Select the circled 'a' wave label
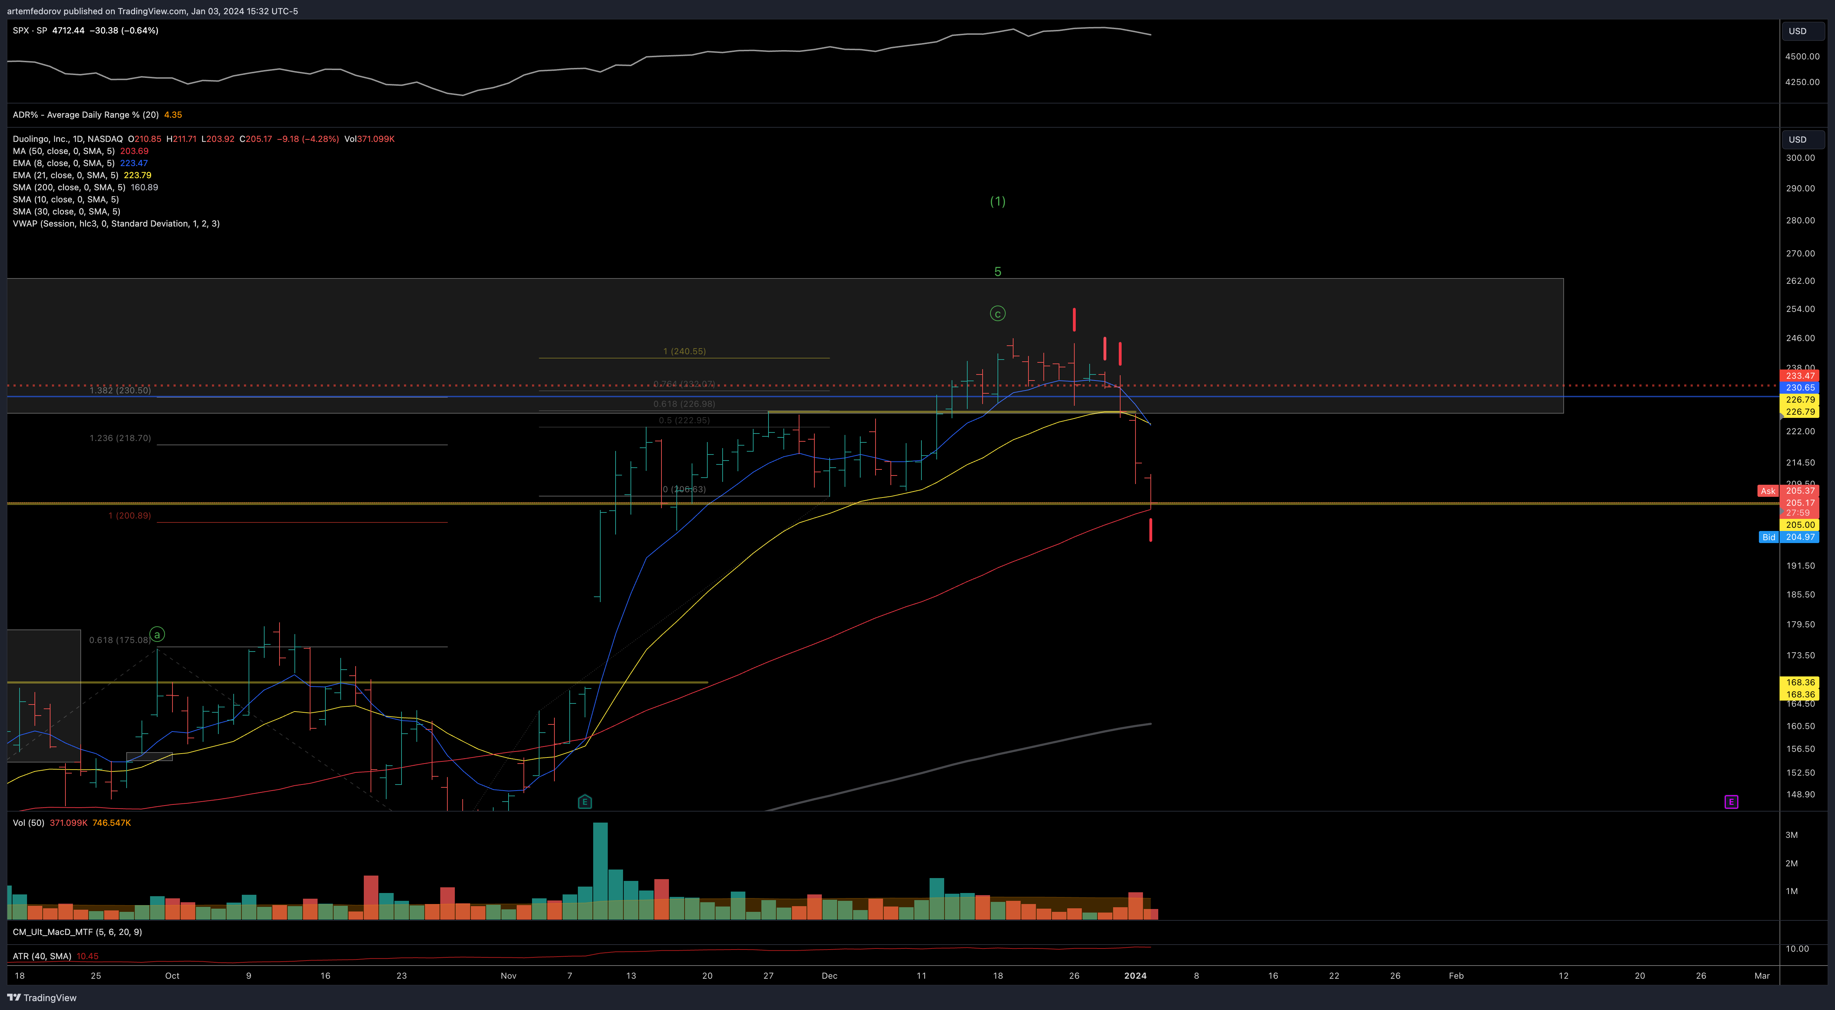The width and height of the screenshot is (1835, 1010). click(x=158, y=634)
